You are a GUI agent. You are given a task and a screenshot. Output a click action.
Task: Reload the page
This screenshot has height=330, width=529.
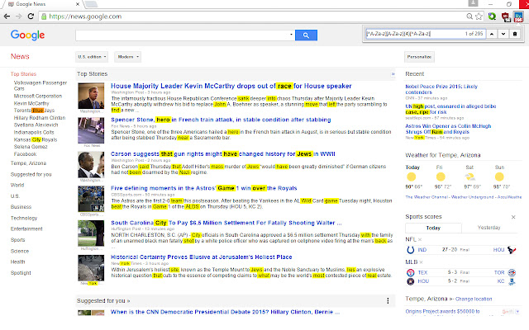(31, 16)
